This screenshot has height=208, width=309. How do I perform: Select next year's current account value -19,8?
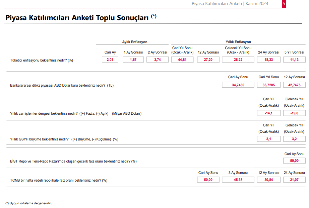294,113
